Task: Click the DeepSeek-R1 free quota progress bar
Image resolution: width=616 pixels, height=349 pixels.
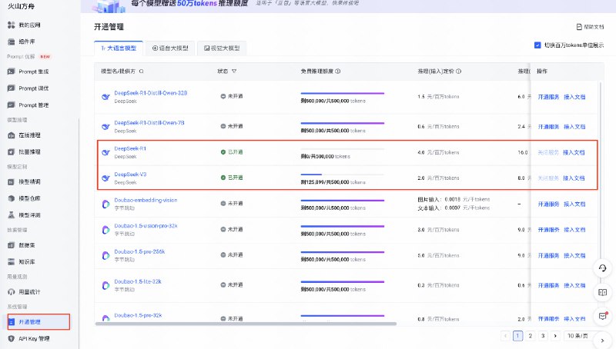Action: point(342,149)
